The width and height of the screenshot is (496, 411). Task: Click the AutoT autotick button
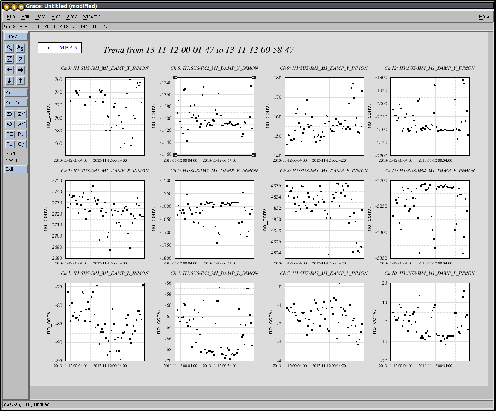click(x=16, y=93)
